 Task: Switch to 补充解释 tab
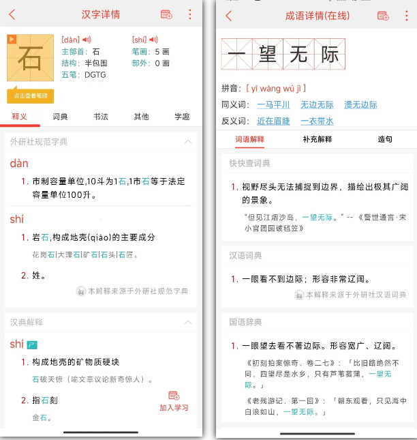click(317, 139)
